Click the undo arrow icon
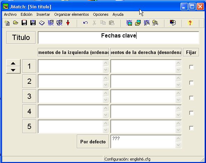Image resolution: width=206 pixels, height=163 pixels. [x=86, y=23]
